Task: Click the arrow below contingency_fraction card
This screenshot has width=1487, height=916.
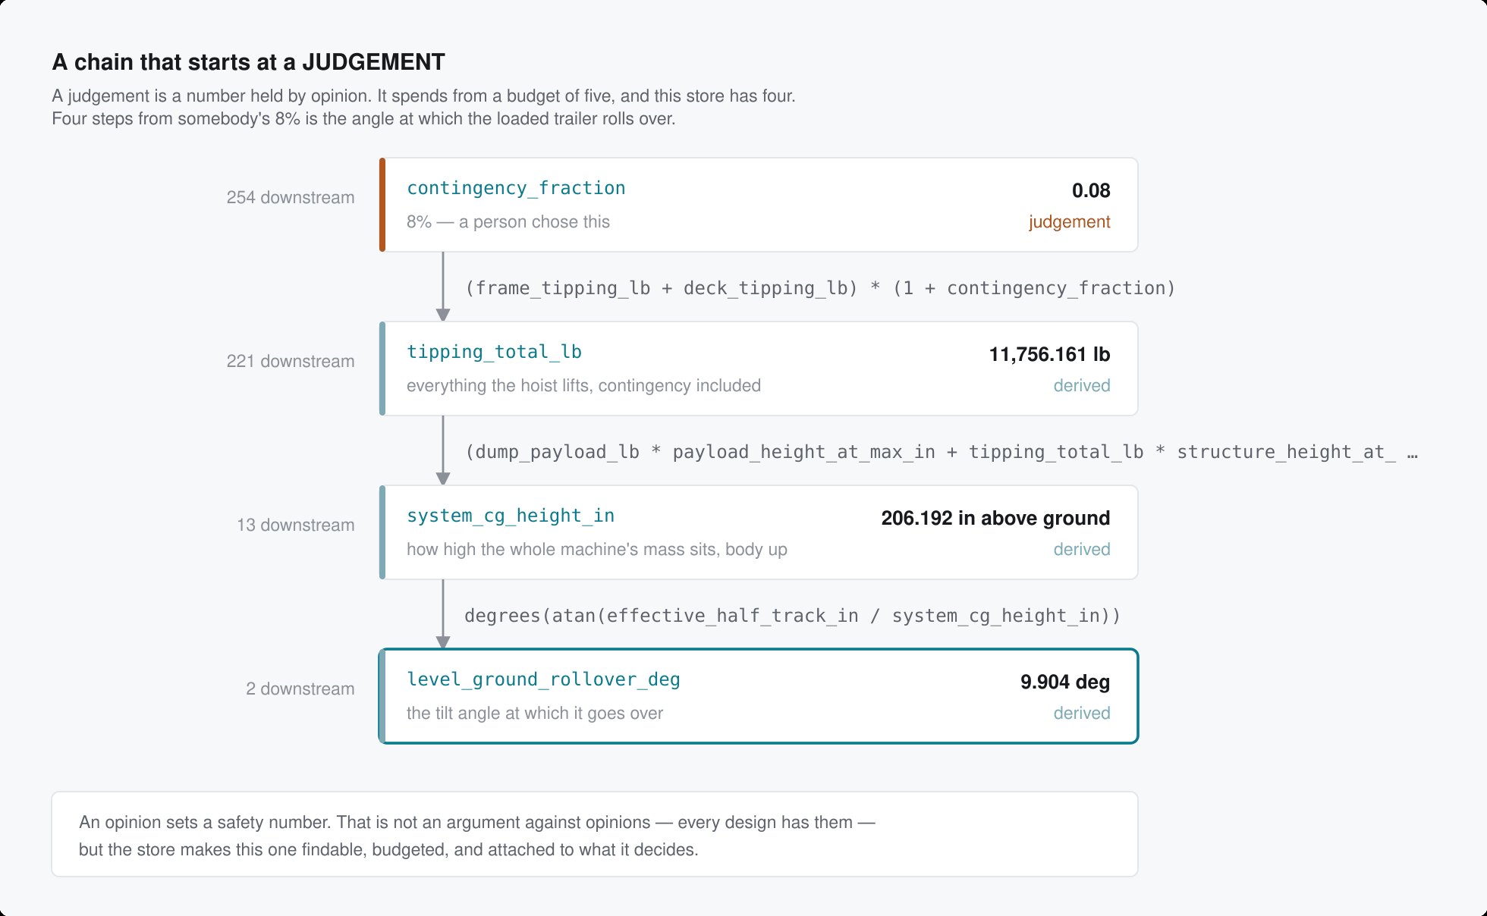Action: pos(443,287)
